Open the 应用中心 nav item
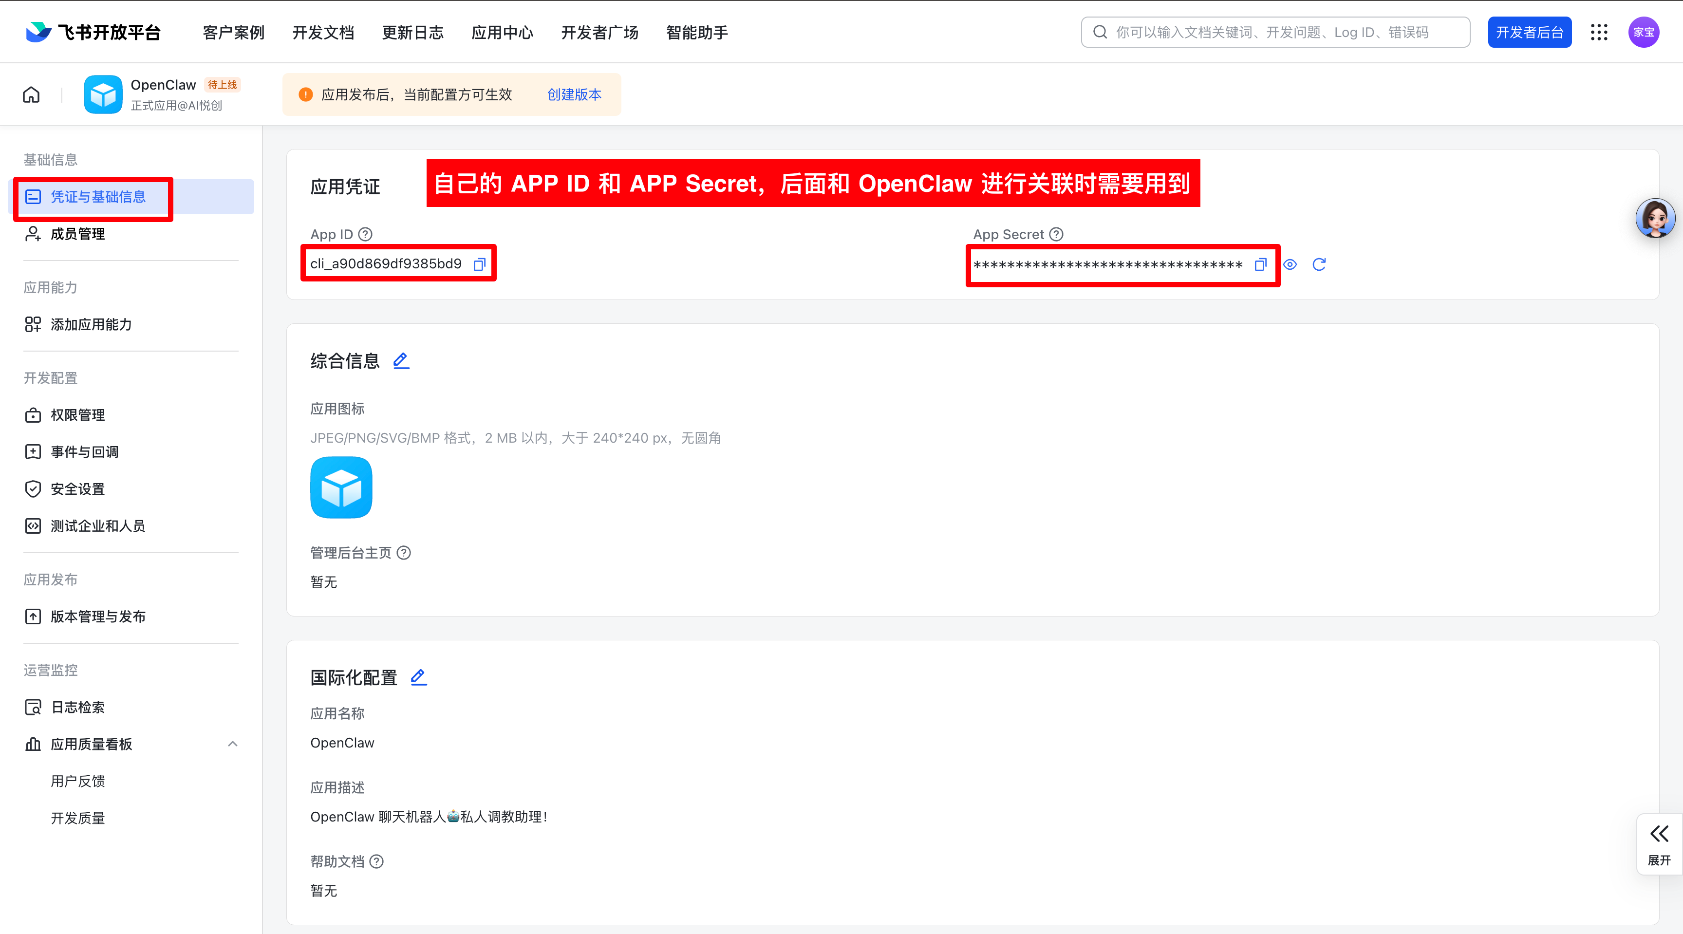This screenshot has width=1683, height=934. coord(503,32)
